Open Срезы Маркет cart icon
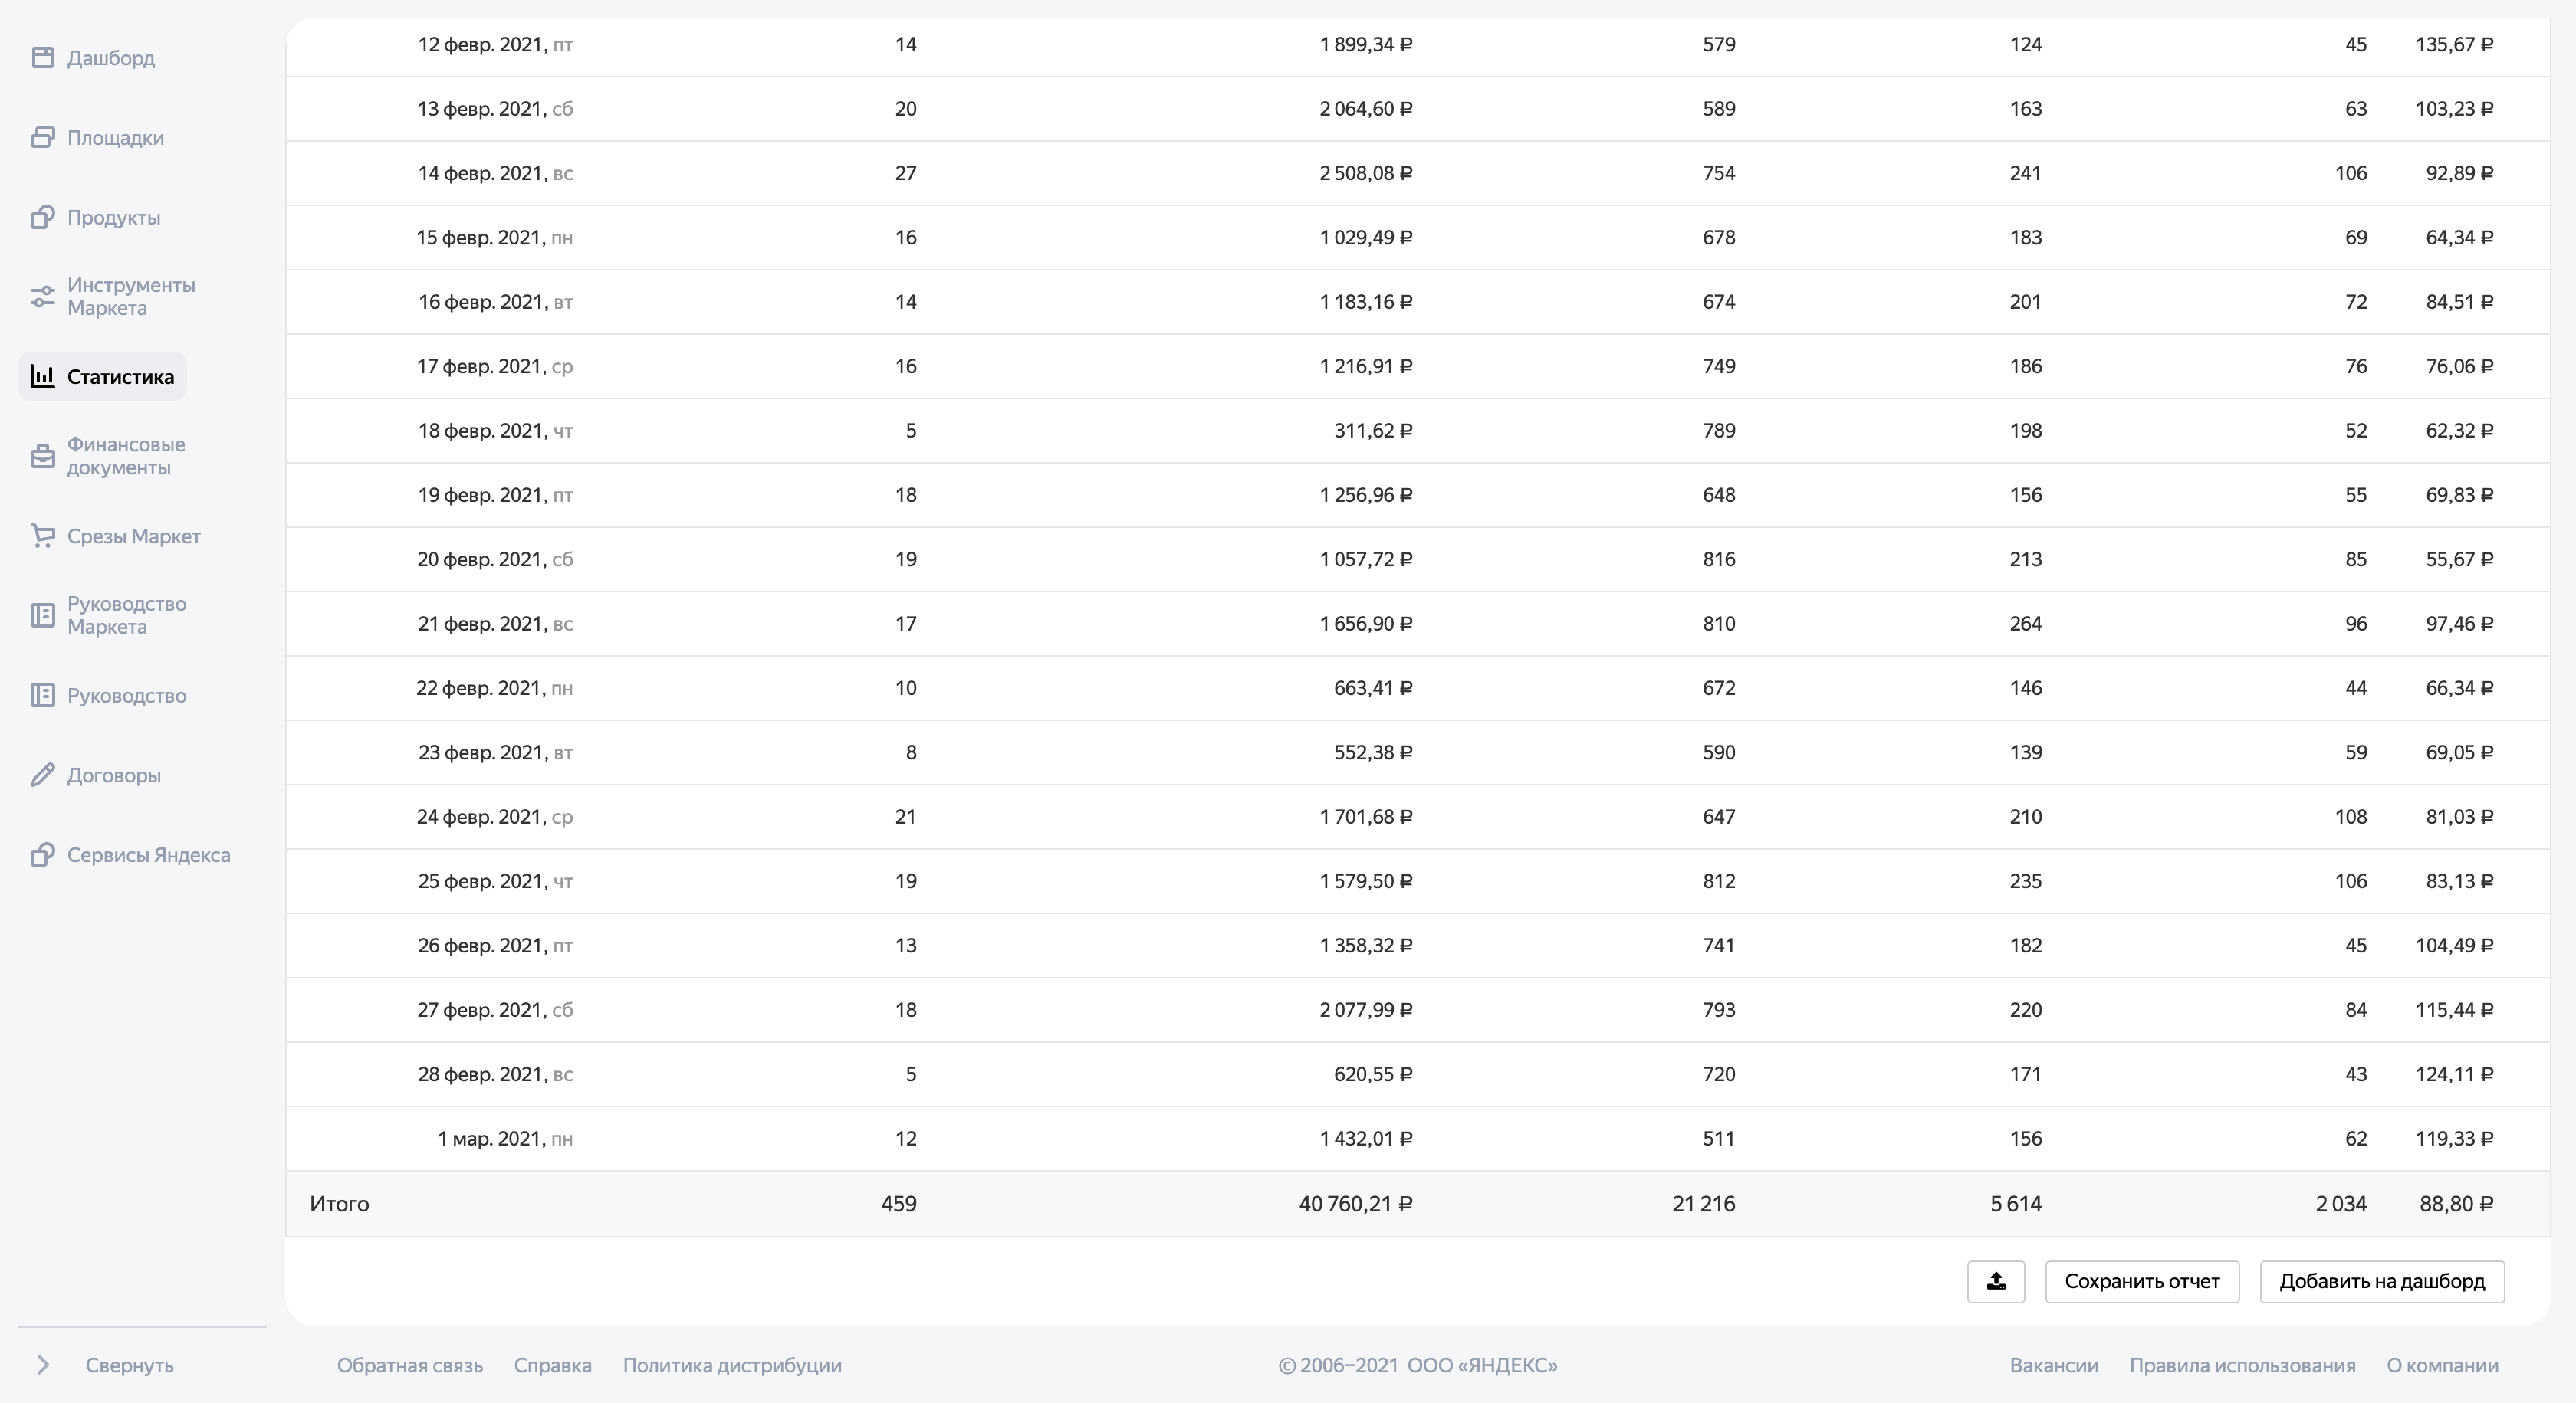2576x1403 pixels. tap(42, 536)
